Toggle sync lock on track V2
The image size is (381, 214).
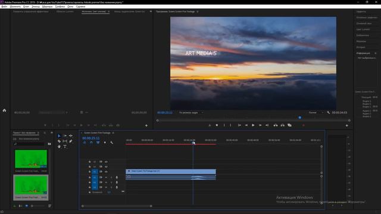click(x=101, y=166)
